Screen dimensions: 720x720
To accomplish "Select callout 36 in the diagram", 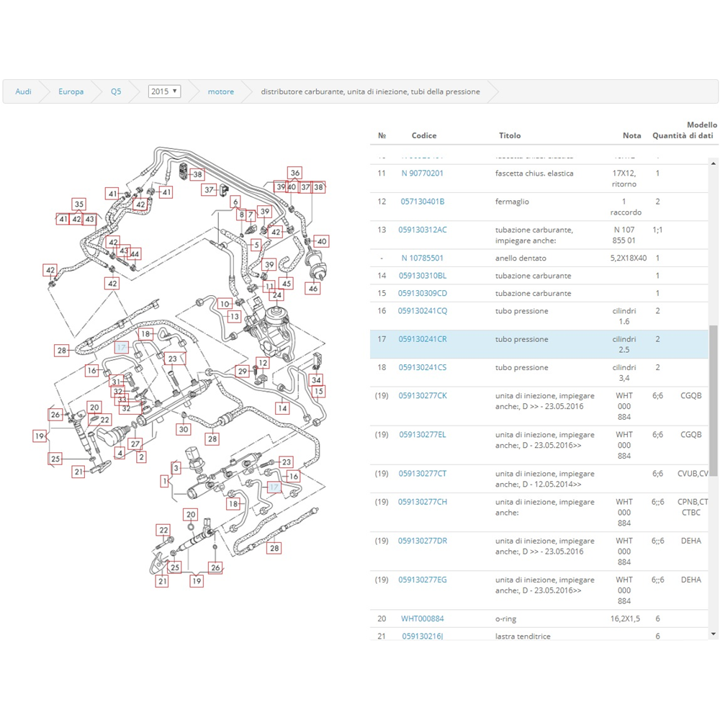I will 294,173.
